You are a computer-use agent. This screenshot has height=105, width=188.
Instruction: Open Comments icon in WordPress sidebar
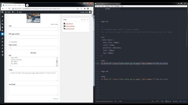[2, 31]
